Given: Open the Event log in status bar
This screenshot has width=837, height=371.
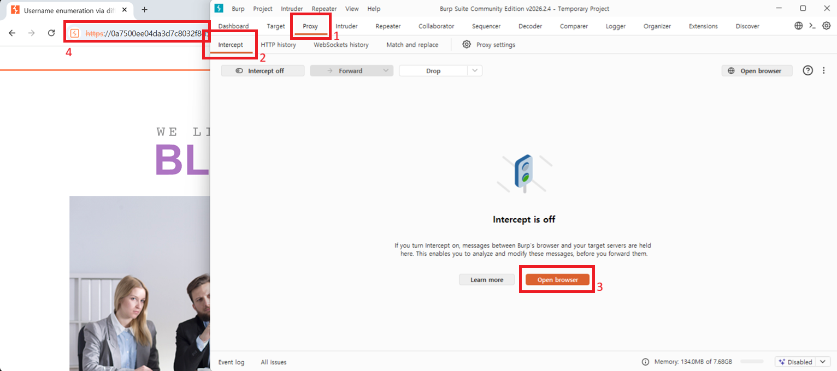Looking at the screenshot, I should click(232, 362).
